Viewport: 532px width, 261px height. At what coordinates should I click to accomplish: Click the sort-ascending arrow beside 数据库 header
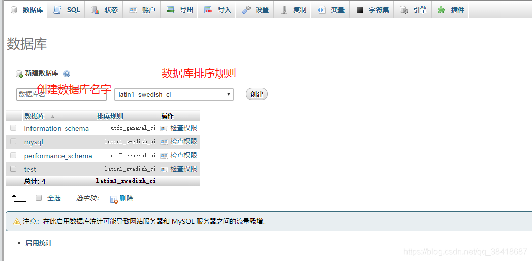(52, 117)
